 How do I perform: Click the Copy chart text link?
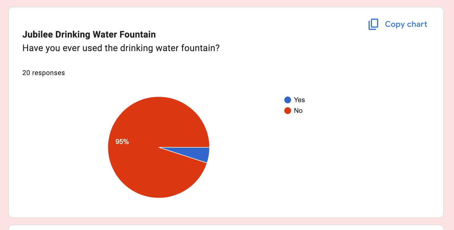pos(406,24)
